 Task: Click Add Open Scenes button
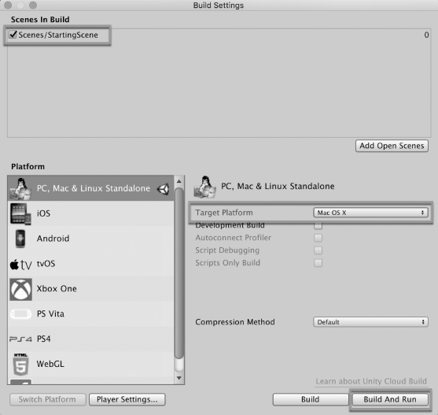tap(392, 146)
